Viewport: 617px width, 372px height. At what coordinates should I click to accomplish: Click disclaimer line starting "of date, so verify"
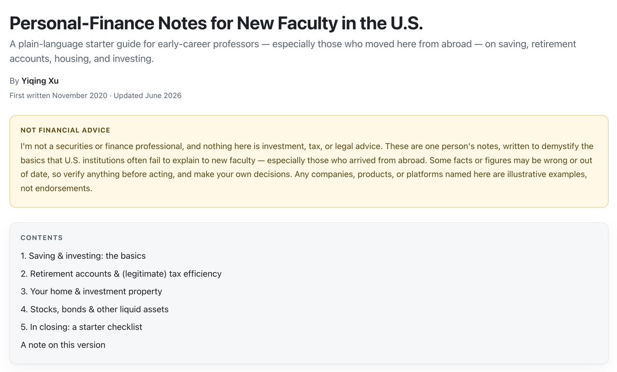pyautogui.click(x=303, y=174)
